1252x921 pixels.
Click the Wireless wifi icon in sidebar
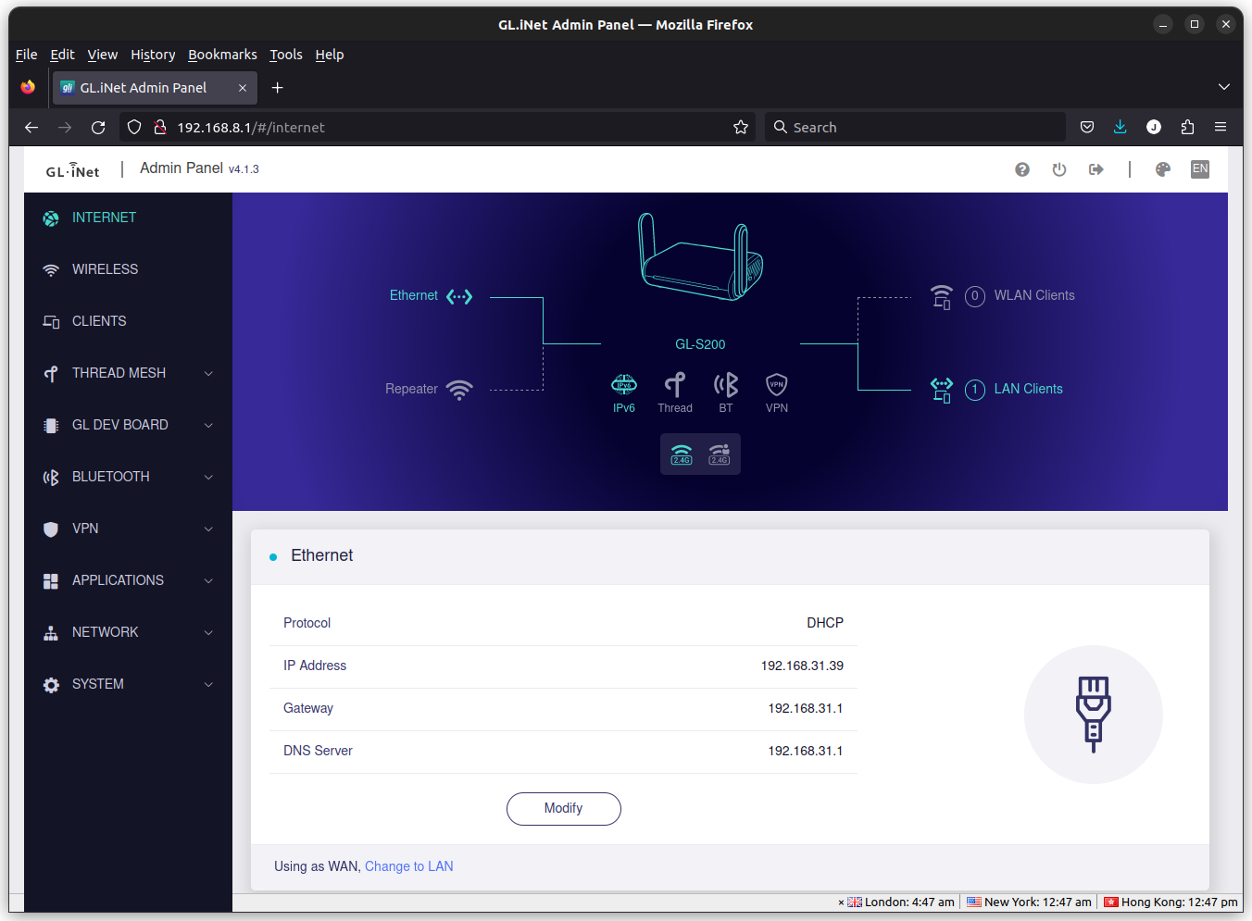pyautogui.click(x=51, y=270)
